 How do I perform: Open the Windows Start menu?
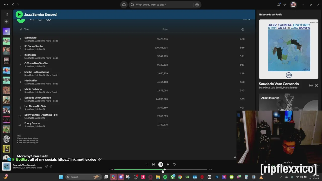point(61,177)
